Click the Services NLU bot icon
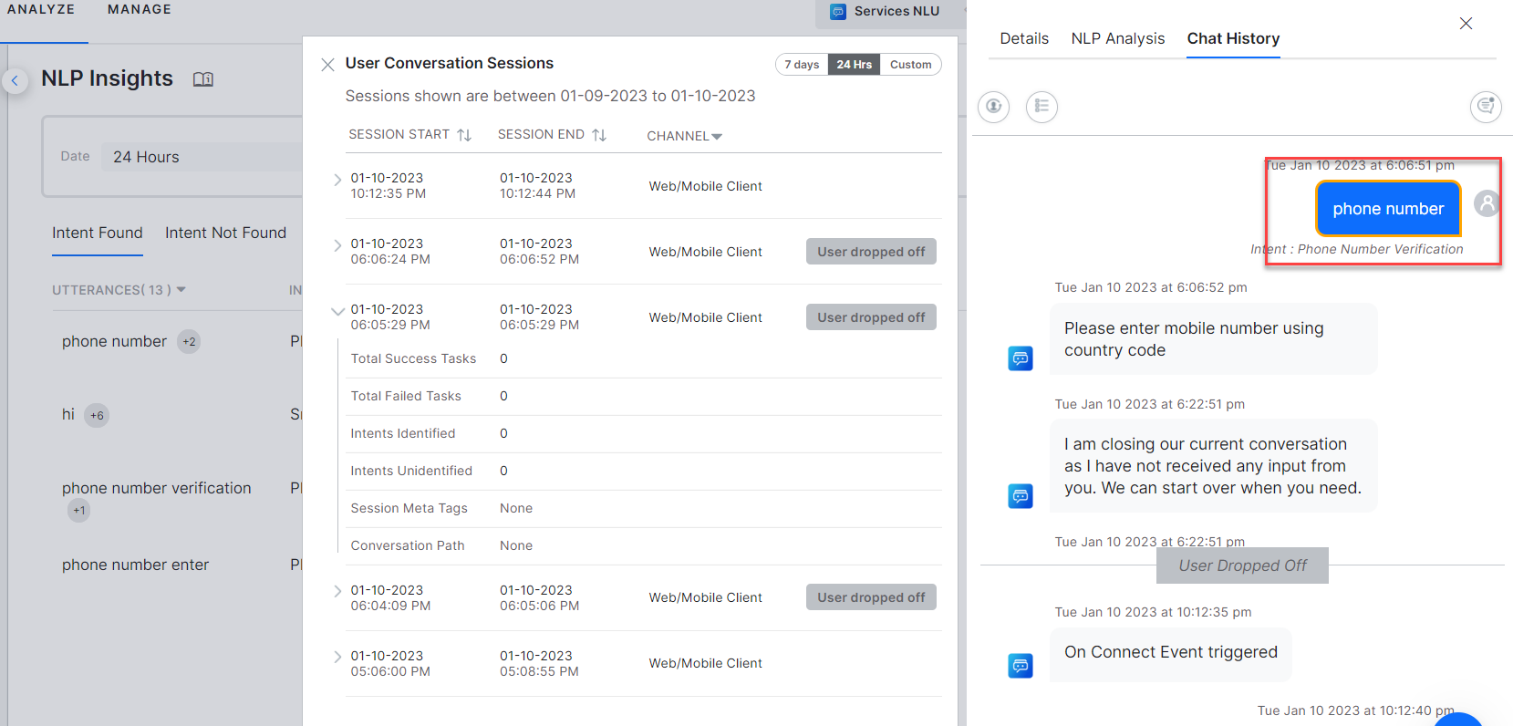The image size is (1513, 726). (837, 12)
